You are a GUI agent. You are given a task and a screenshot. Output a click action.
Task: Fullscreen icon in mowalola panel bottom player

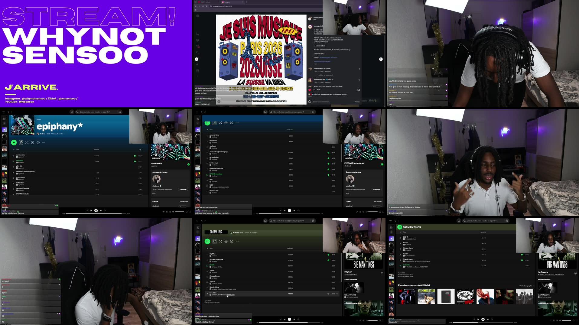(x=190, y=212)
